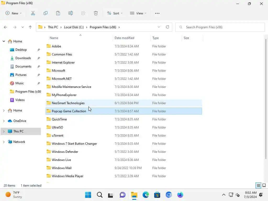Select the Windows Mail folder

pos(124,168)
